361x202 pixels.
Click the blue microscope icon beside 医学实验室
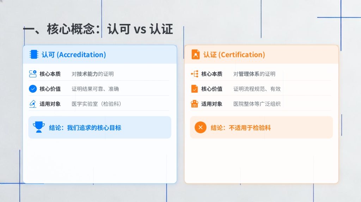point(33,104)
